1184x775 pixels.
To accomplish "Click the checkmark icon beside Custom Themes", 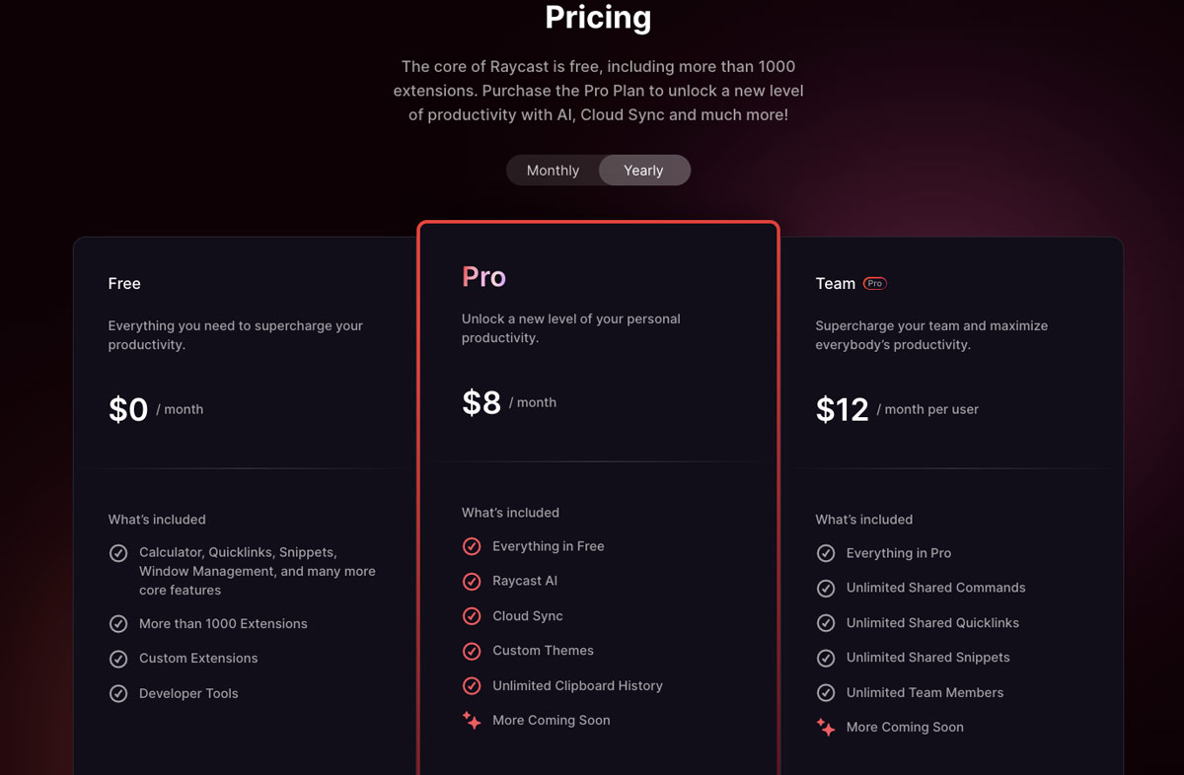I will tap(472, 650).
